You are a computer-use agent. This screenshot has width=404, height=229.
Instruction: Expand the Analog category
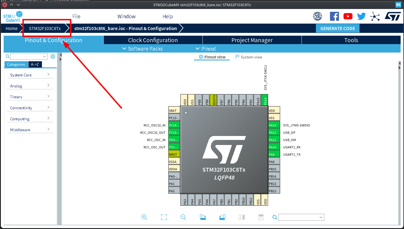(x=30, y=86)
